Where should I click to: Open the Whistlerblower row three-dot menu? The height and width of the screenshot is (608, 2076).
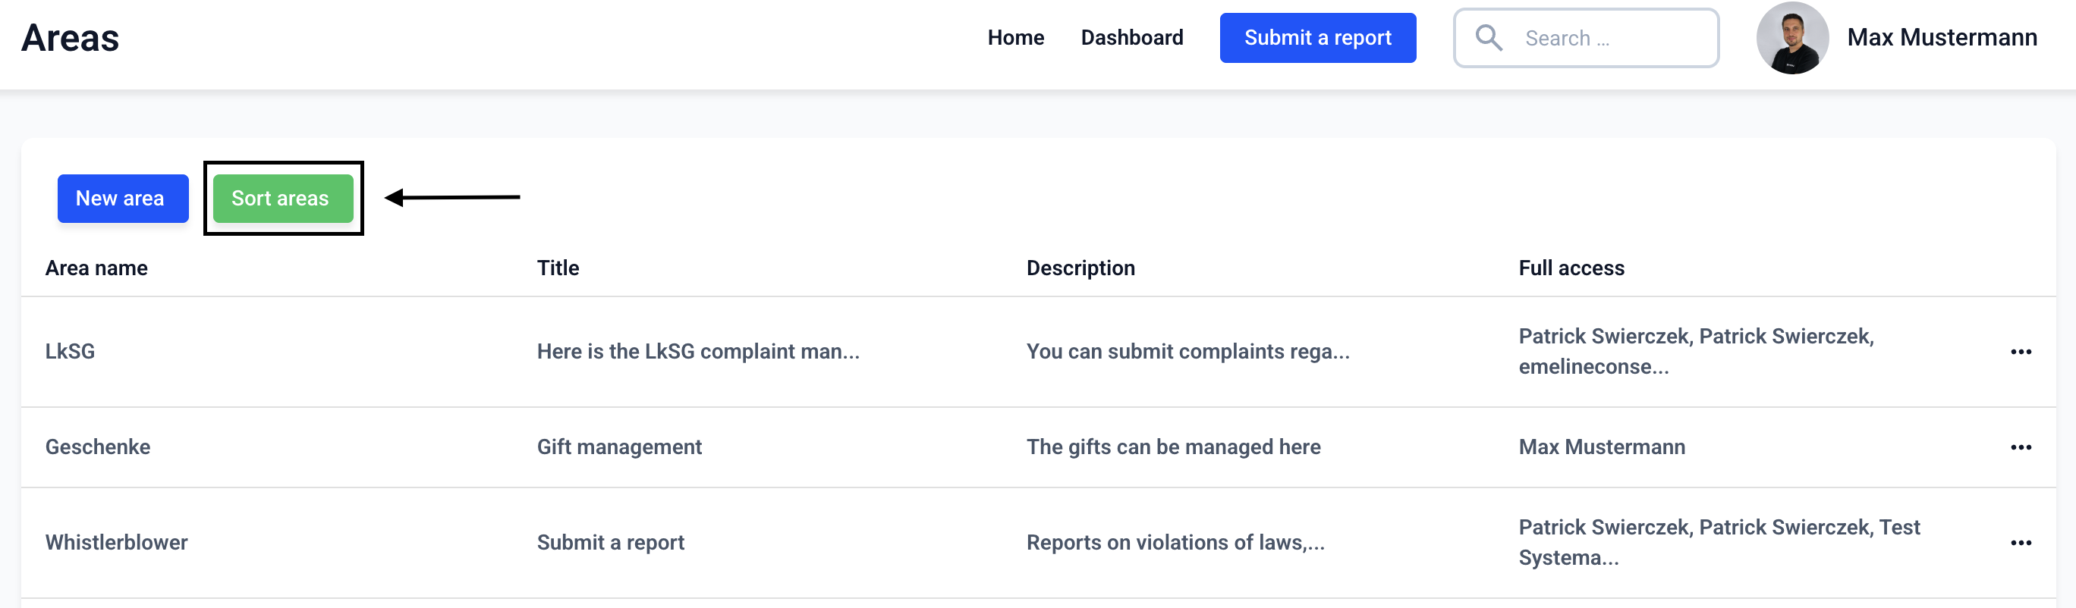2021,543
